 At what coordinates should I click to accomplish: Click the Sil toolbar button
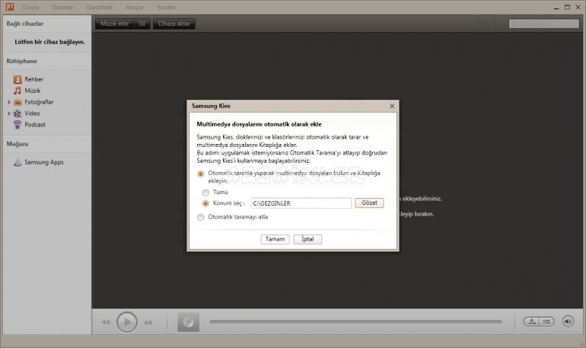142,24
